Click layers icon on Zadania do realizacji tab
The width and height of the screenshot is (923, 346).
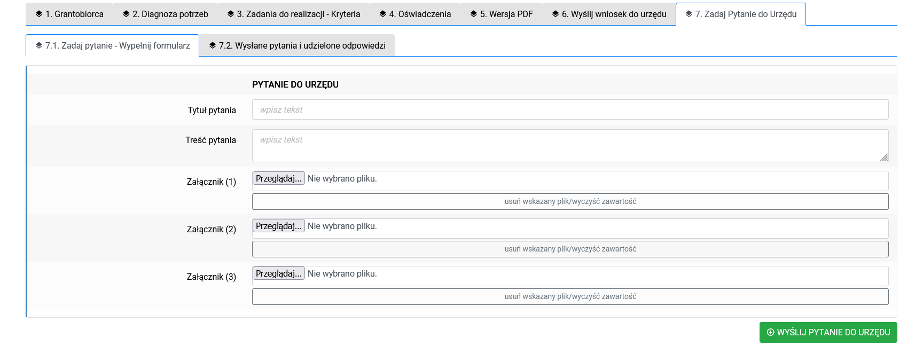[230, 14]
